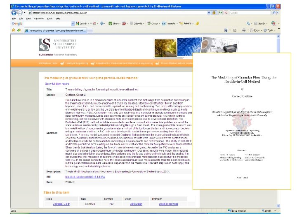This screenshot has width=297, height=222.
Task: Click the page scrollbar down arrow
Action: 278,206
